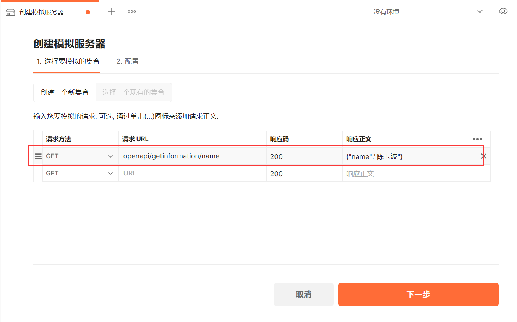Click the drag handle of first request row

tap(38, 156)
